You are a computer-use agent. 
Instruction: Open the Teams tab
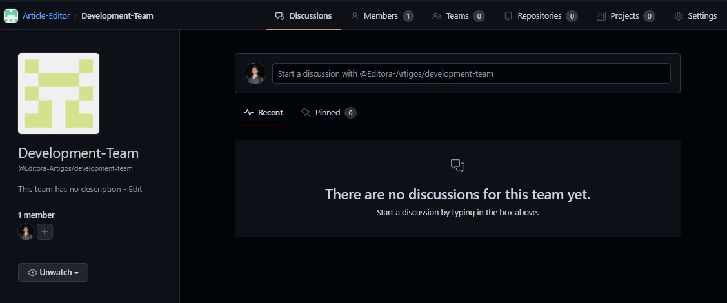pos(458,15)
